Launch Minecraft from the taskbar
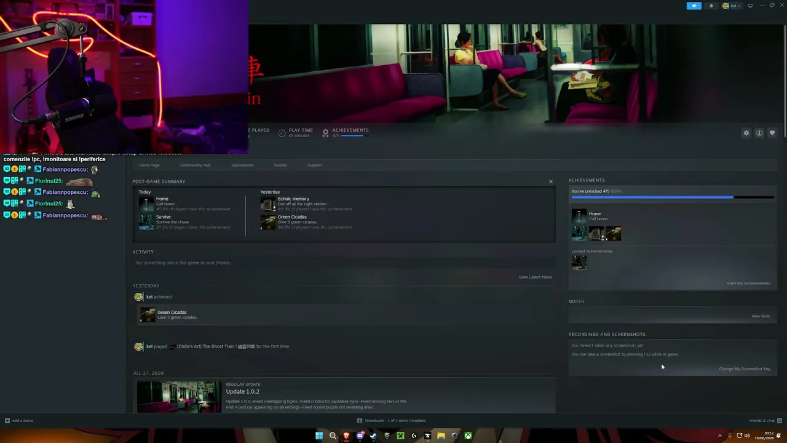This screenshot has width=787, height=443. (x=400, y=436)
